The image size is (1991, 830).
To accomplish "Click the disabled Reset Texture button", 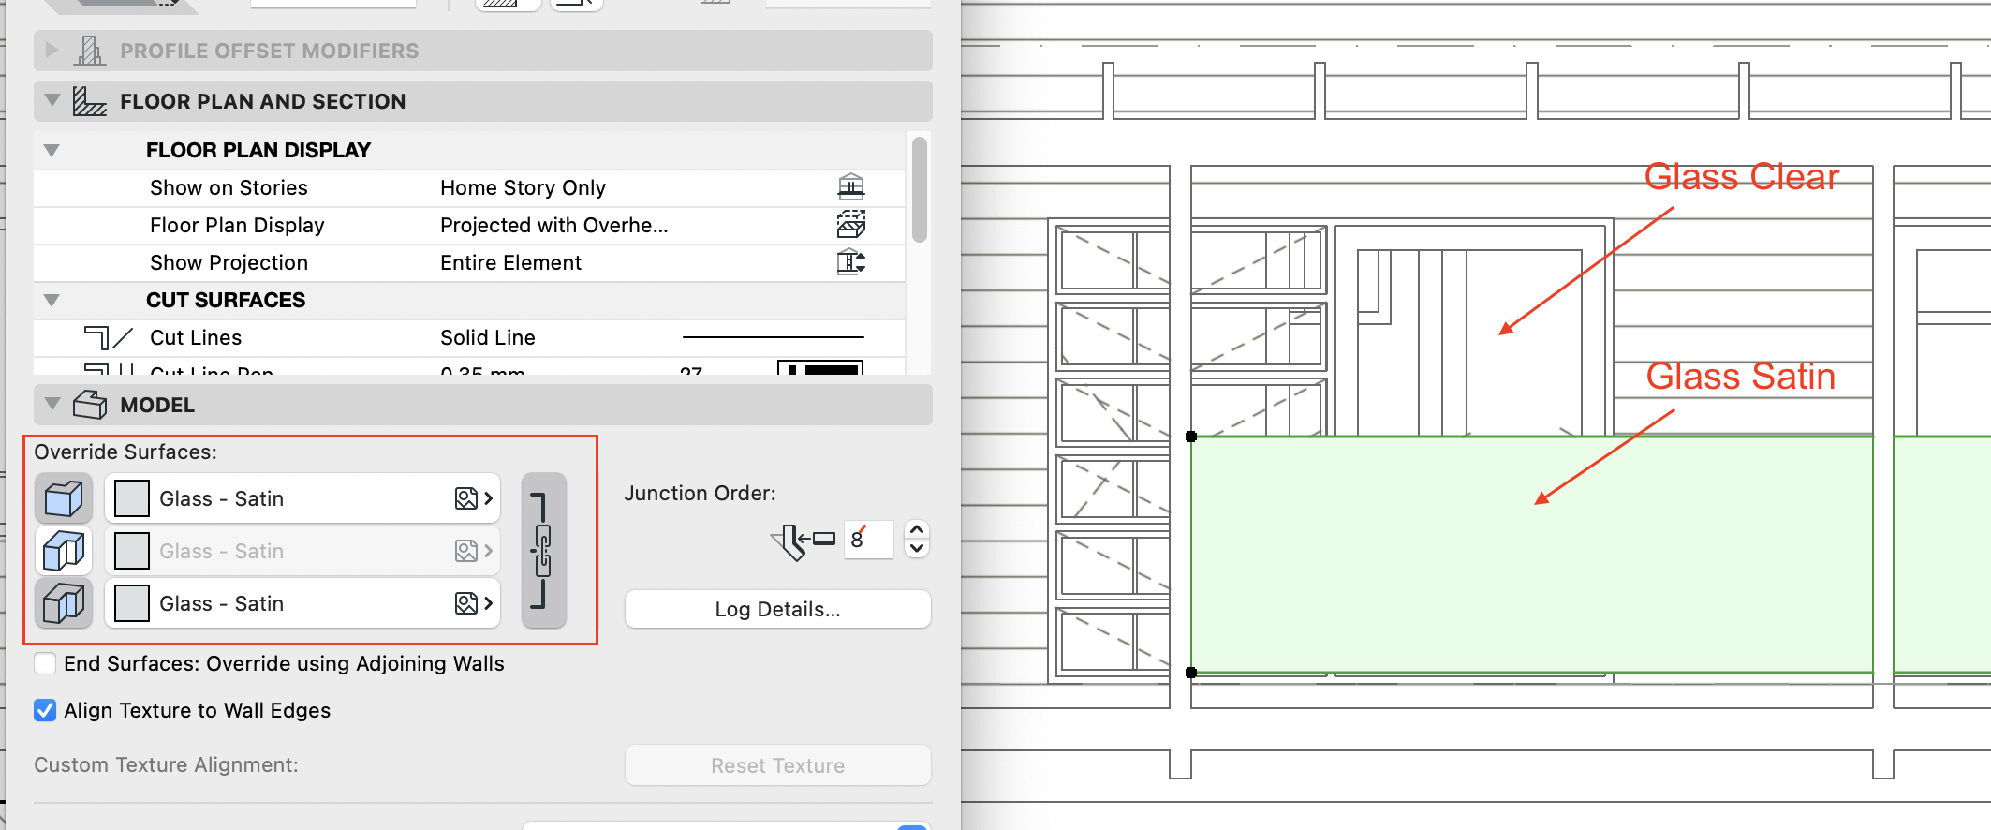I will point(777,765).
